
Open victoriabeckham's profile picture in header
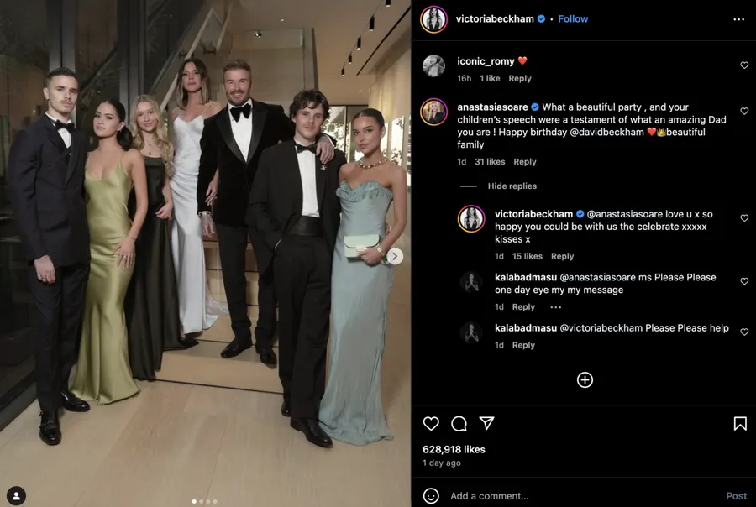point(434,19)
